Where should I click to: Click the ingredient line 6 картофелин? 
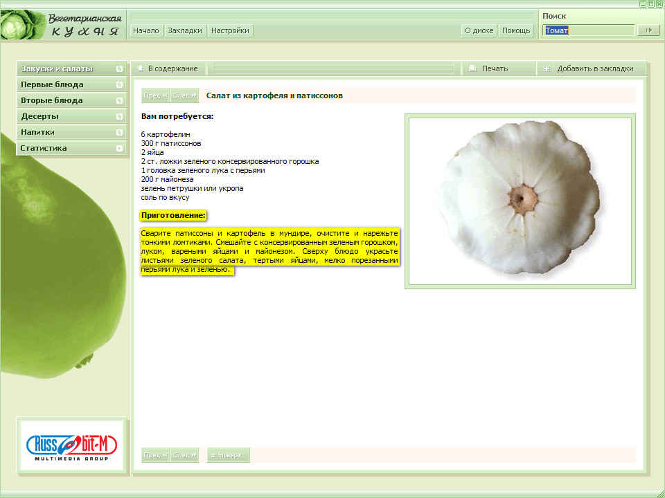166,134
